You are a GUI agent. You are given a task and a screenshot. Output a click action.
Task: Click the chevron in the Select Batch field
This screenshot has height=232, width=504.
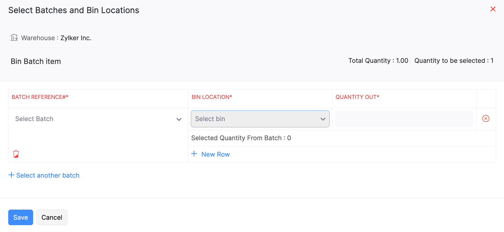tap(179, 119)
